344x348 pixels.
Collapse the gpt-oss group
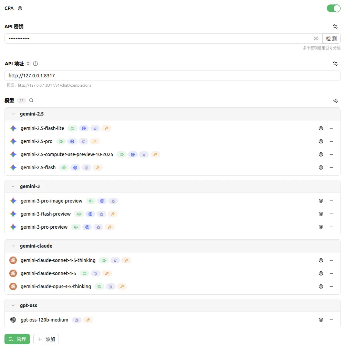pyautogui.click(x=13, y=305)
